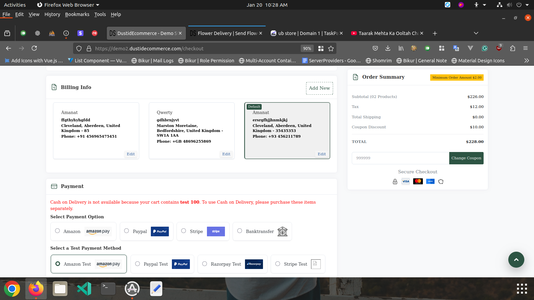Click the scroll-to-top arrow button
The height and width of the screenshot is (300, 534).
(x=516, y=260)
